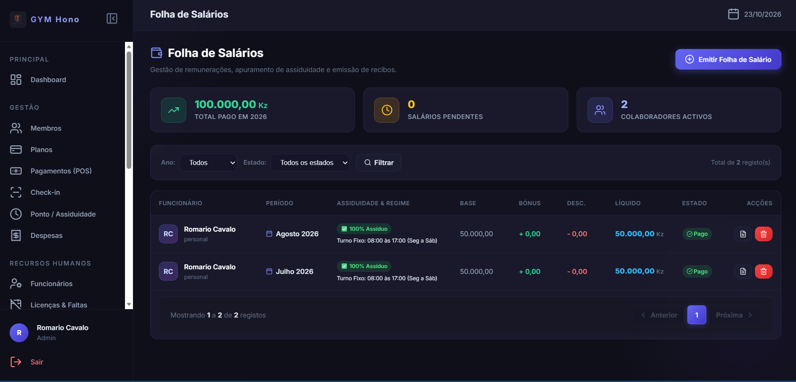The width and height of the screenshot is (796, 382).
Task: Go to Ponto / Assiduidade in sidebar
Action: click(x=62, y=214)
